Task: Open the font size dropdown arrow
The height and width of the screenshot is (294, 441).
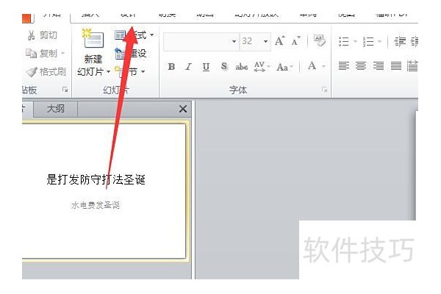Action: [x=265, y=42]
